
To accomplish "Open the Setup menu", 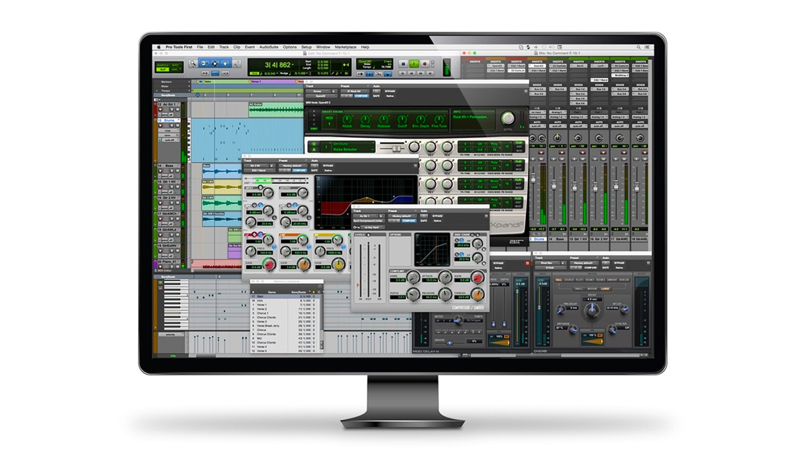I will (307, 47).
